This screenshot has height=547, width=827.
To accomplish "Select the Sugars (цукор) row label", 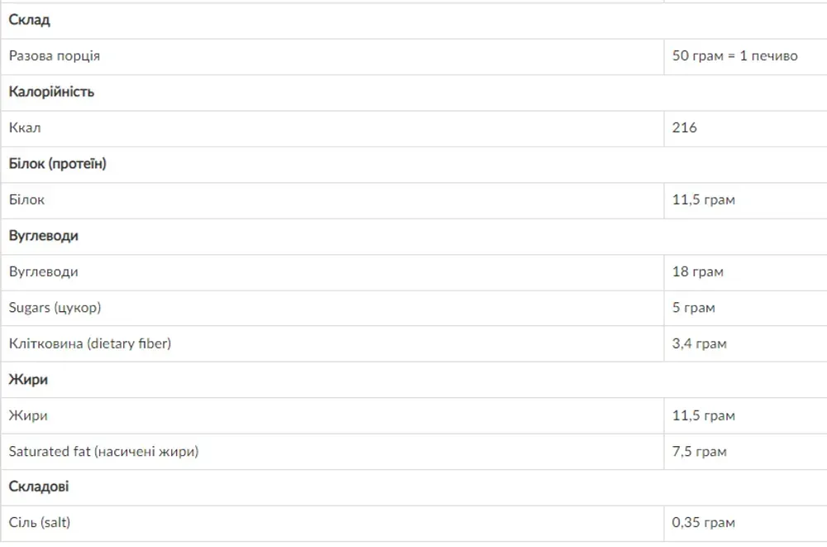I will [55, 307].
